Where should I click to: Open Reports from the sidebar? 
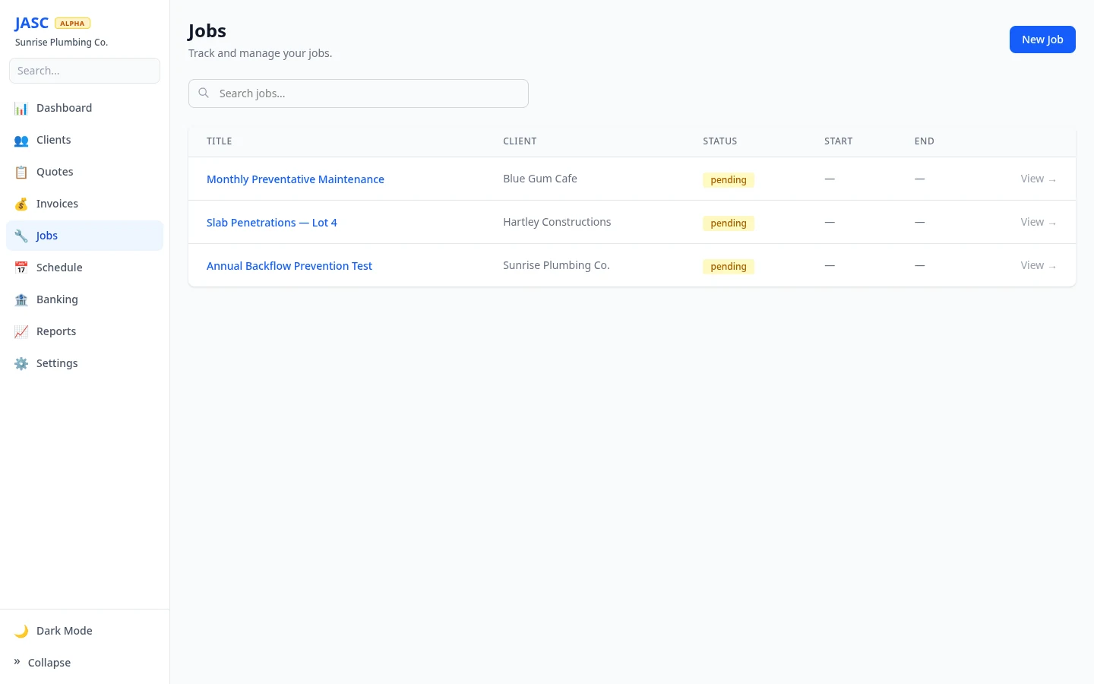click(84, 331)
